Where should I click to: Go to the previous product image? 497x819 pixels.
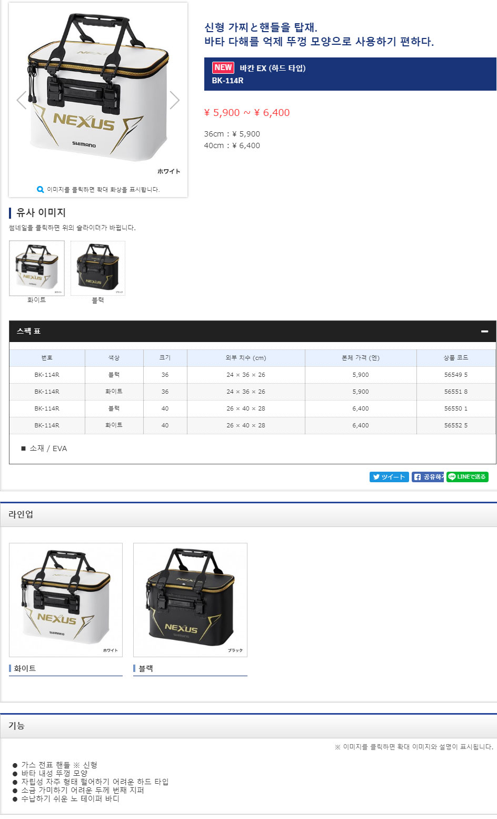tap(22, 100)
